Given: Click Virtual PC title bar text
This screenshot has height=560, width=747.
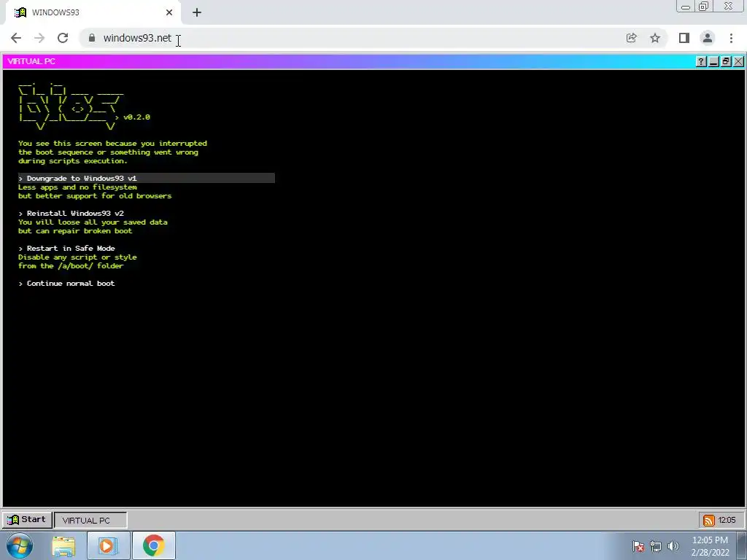Looking at the screenshot, I should point(31,61).
